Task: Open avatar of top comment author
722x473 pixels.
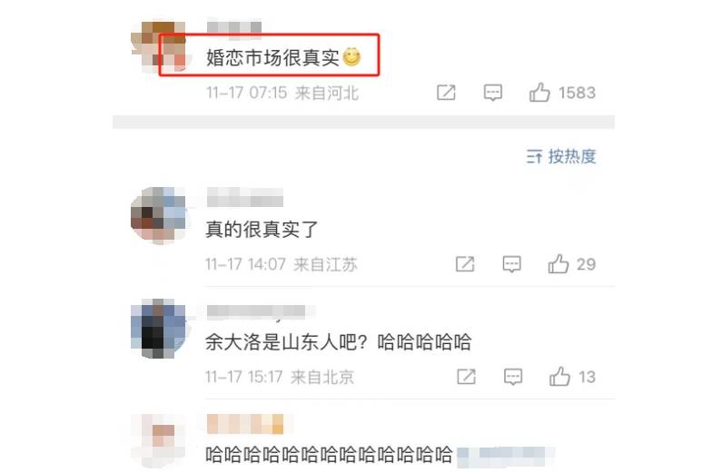Action: [x=159, y=47]
